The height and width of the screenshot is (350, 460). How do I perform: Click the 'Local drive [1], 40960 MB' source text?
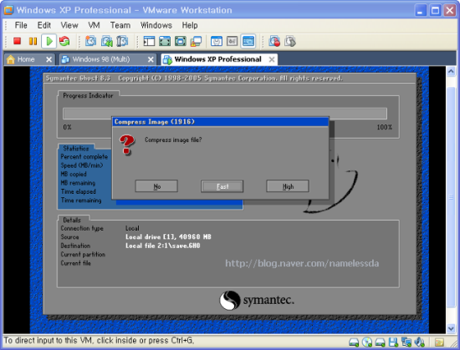[x=168, y=236]
